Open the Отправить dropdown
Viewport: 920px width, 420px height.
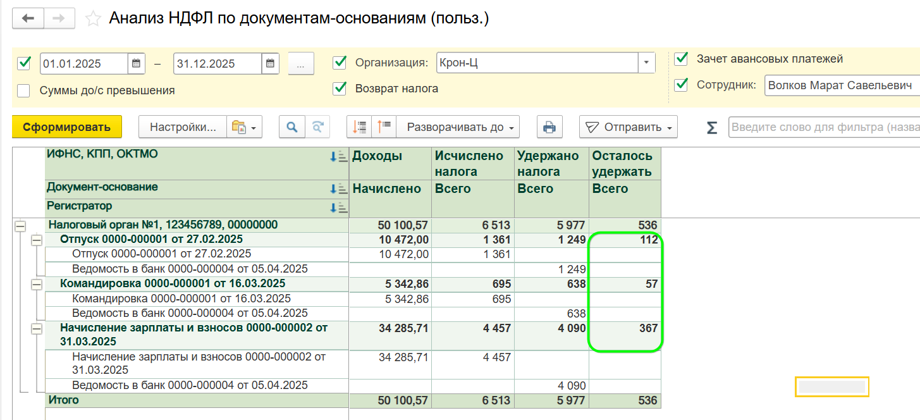tap(628, 127)
